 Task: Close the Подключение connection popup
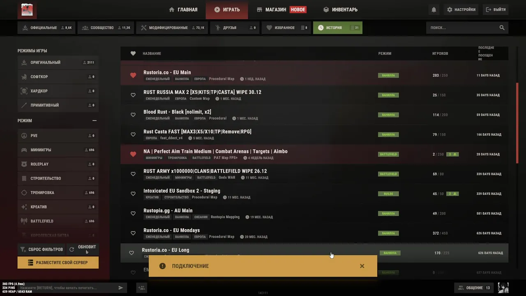[x=362, y=266]
